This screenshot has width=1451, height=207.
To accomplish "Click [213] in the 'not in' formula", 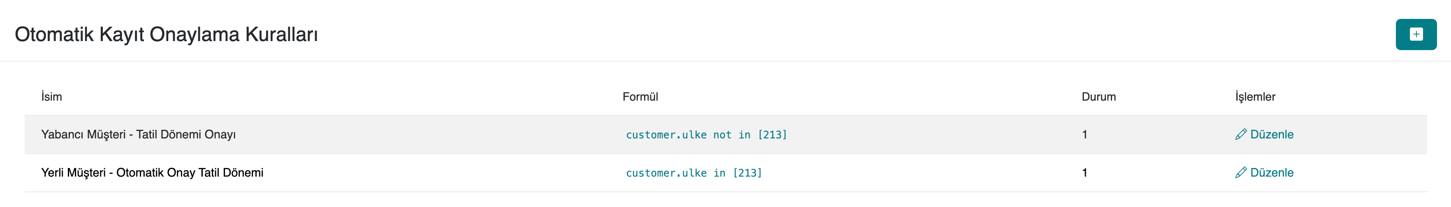I will click(x=772, y=135).
